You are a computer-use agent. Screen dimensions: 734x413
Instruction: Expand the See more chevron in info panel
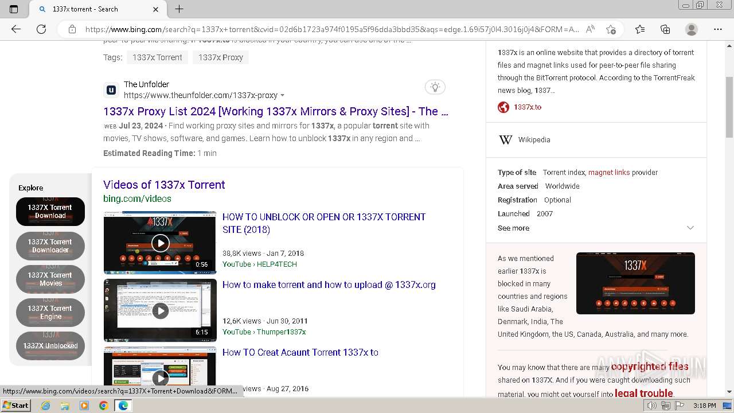tap(690, 228)
